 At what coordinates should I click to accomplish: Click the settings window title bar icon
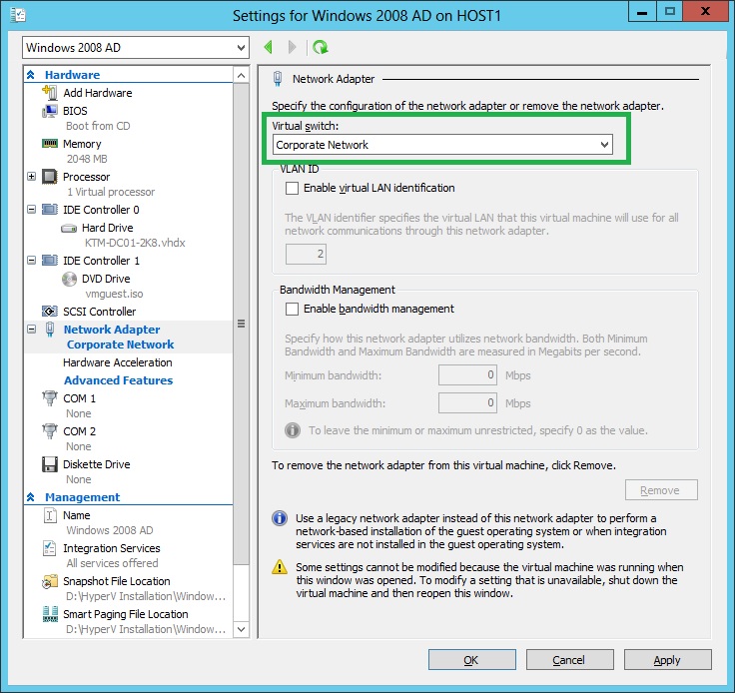[18, 15]
